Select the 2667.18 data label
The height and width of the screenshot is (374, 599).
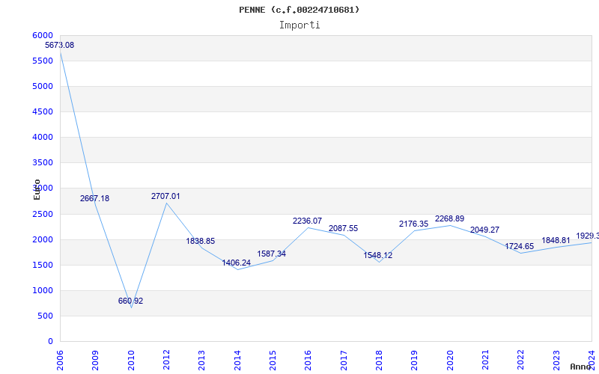pos(95,198)
